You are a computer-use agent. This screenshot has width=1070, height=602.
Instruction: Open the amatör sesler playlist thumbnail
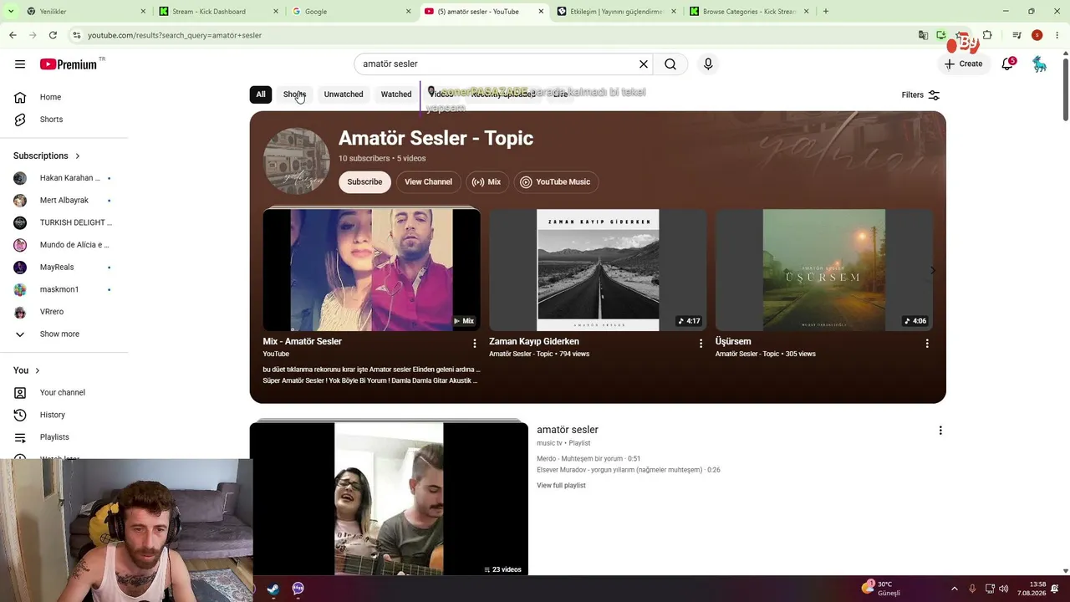pos(389,499)
